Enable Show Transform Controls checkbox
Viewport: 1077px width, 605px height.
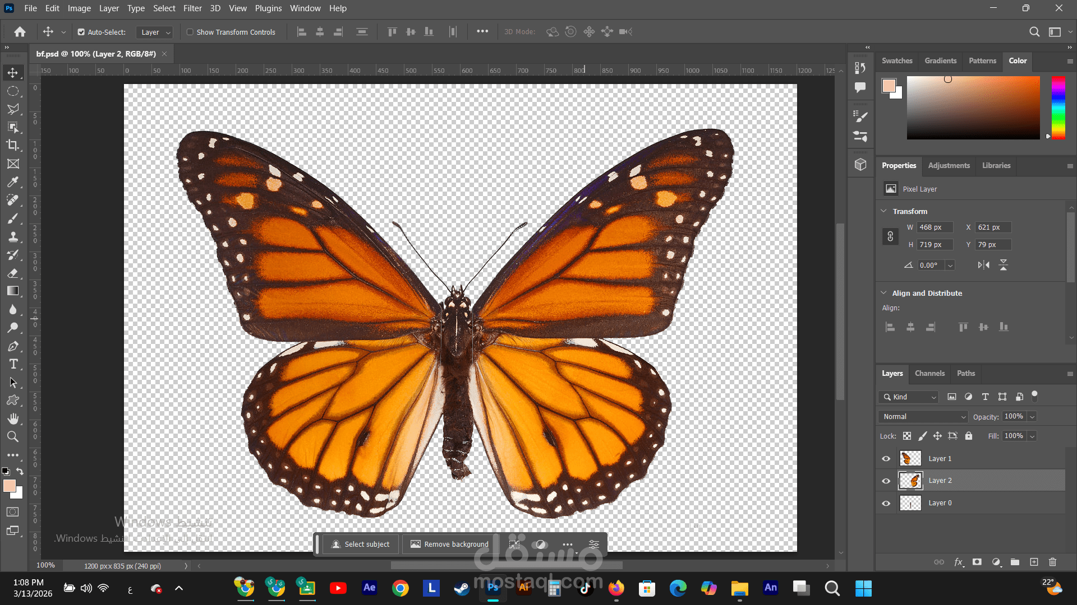[x=190, y=32]
